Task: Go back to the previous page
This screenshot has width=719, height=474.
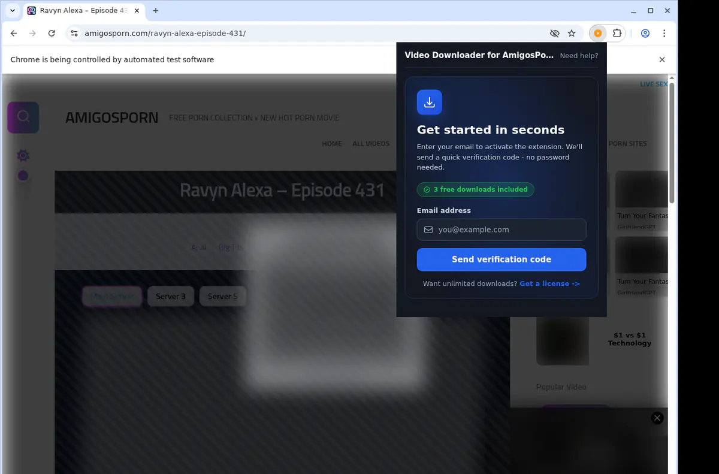Action: click(14, 34)
